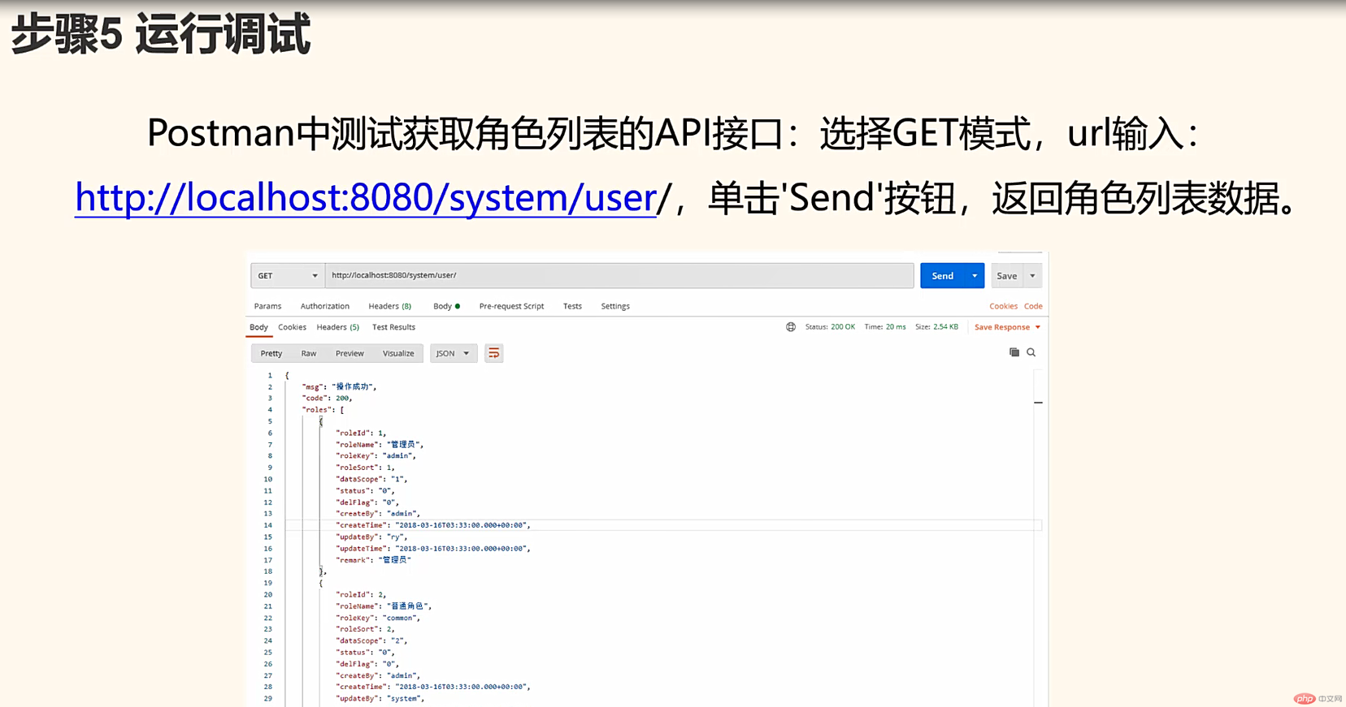
Task: Click the request URL input field
Action: point(619,276)
